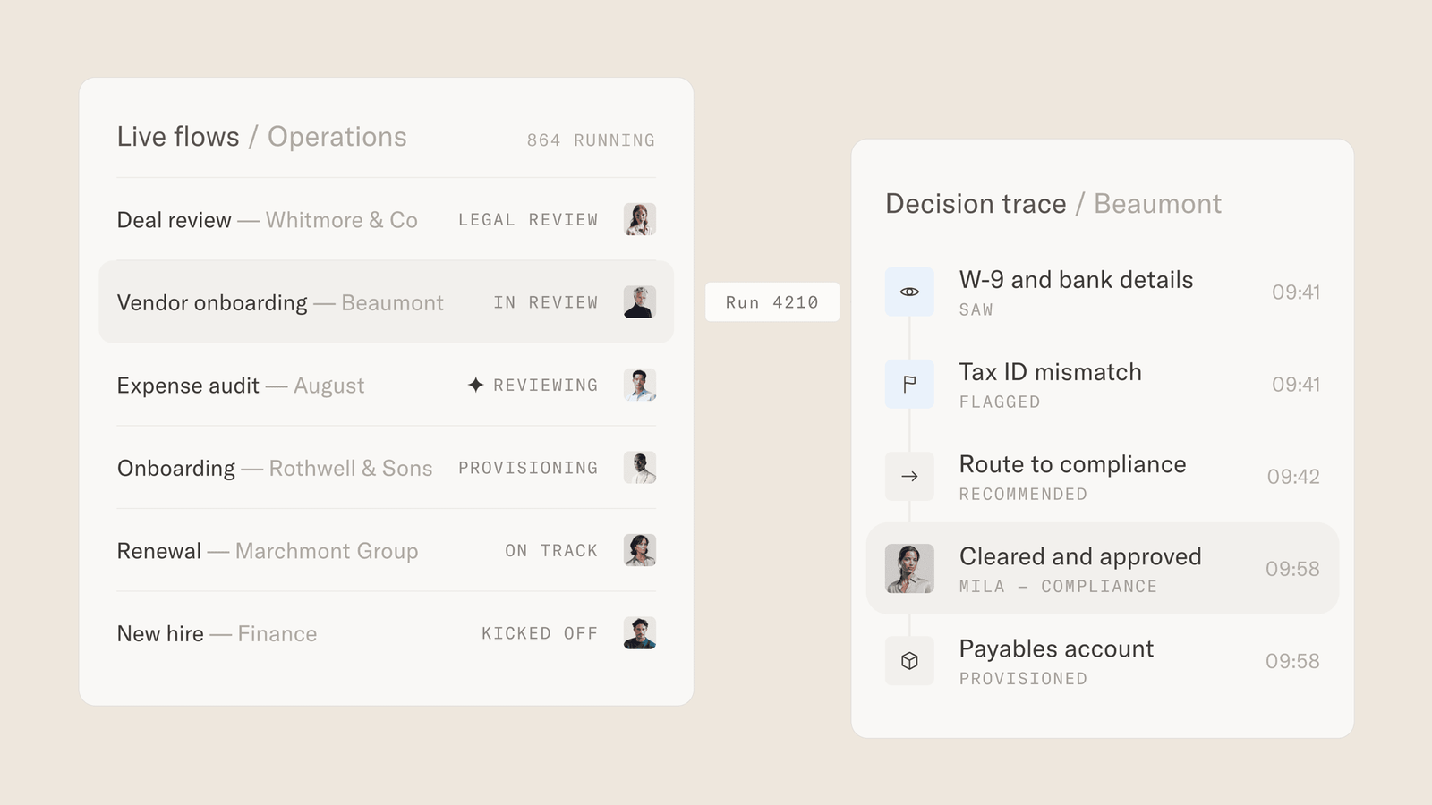Click the Operations breadcrumb in Live flows header
1432x805 pixels.
[x=337, y=137]
